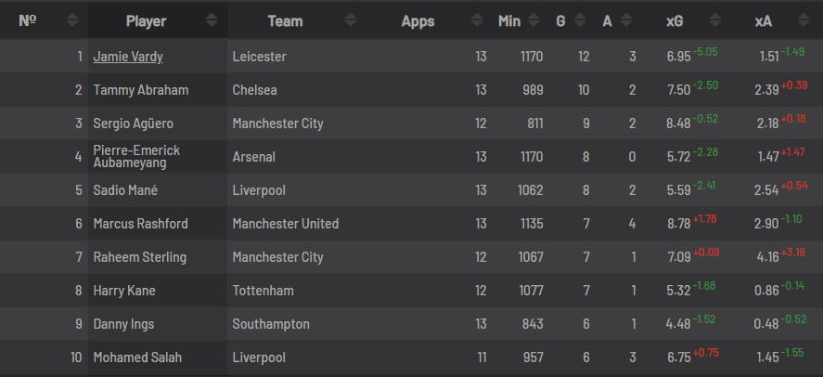The image size is (823, 377).
Task: Sort table by № column arrows
Action: (x=72, y=20)
